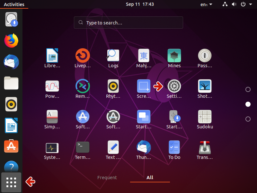257x193 pixels.
Task: Open LibreOffice Writer in the dock
Action: click(x=11, y=125)
